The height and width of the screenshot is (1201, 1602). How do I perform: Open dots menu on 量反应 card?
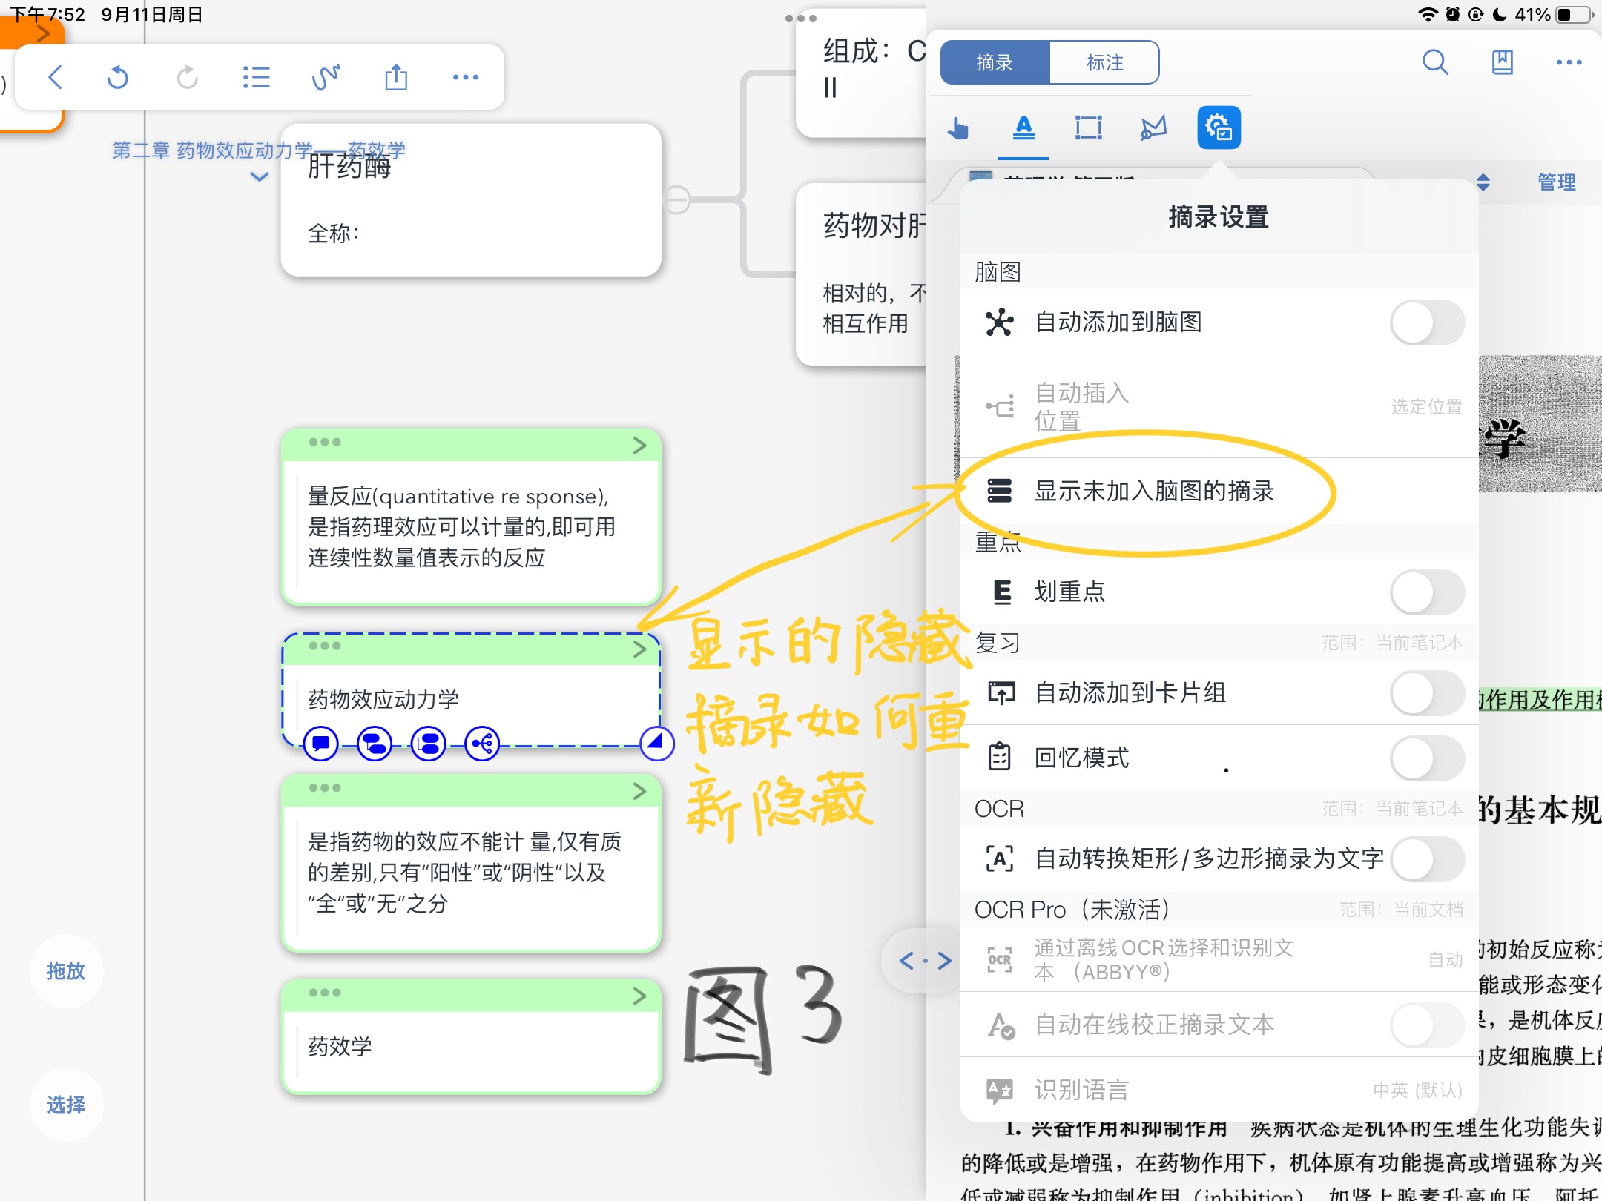click(x=325, y=443)
